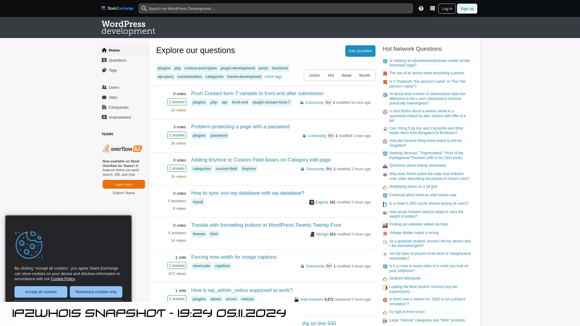Click Wongjn's user avatar
This screenshot has height=326, width=580.
[x=312, y=234]
